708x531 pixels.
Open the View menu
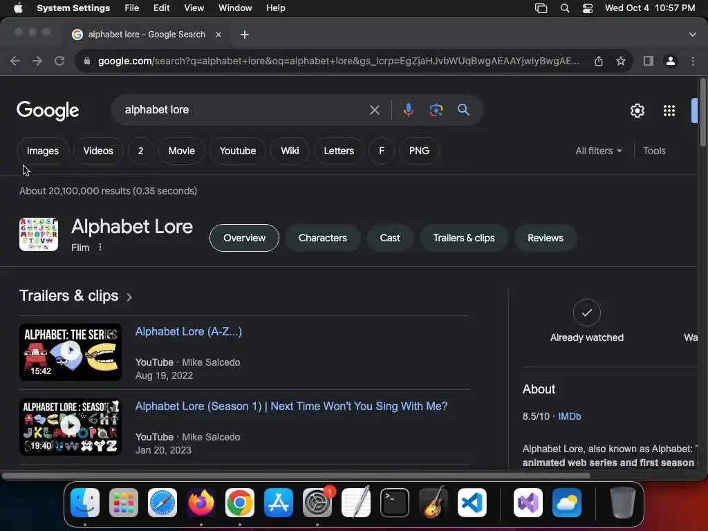coord(194,8)
